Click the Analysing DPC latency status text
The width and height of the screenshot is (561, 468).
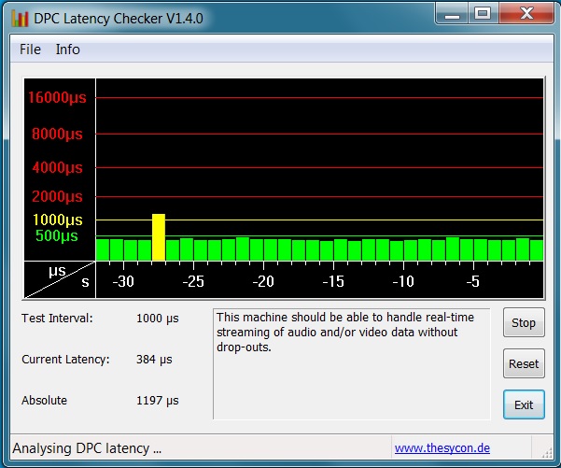click(x=87, y=448)
